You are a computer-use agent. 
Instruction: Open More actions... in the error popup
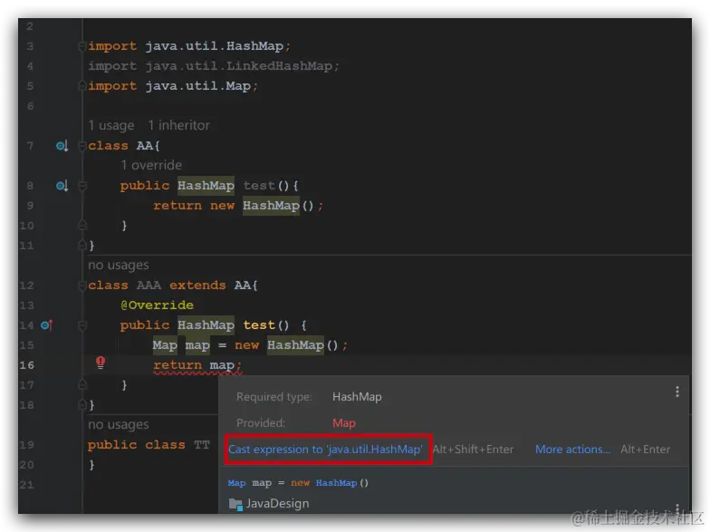pos(572,450)
